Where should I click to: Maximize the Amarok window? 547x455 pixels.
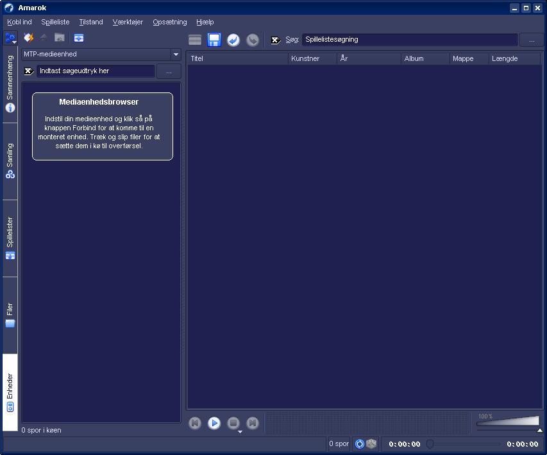click(x=526, y=8)
